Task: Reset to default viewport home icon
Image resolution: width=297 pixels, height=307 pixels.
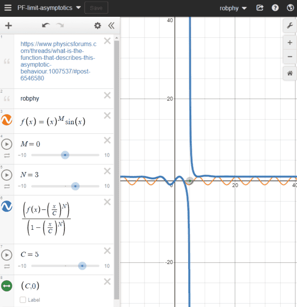Action: pos(290,73)
